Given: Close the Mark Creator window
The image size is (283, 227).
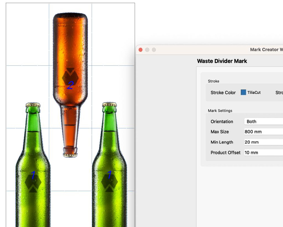Looking at the screenshot, I should coord(140,50).
